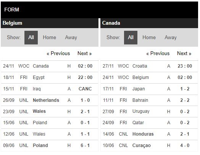
Task: Go to Next Canada results
Action: (x=184, y=53)
